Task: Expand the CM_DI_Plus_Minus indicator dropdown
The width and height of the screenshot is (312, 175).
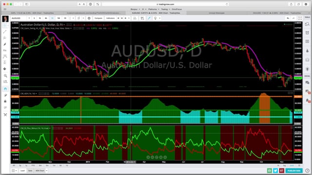Action: [x=50, y=128]
